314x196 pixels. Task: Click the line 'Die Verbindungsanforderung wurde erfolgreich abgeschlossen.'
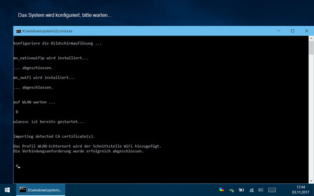(79, 151)
